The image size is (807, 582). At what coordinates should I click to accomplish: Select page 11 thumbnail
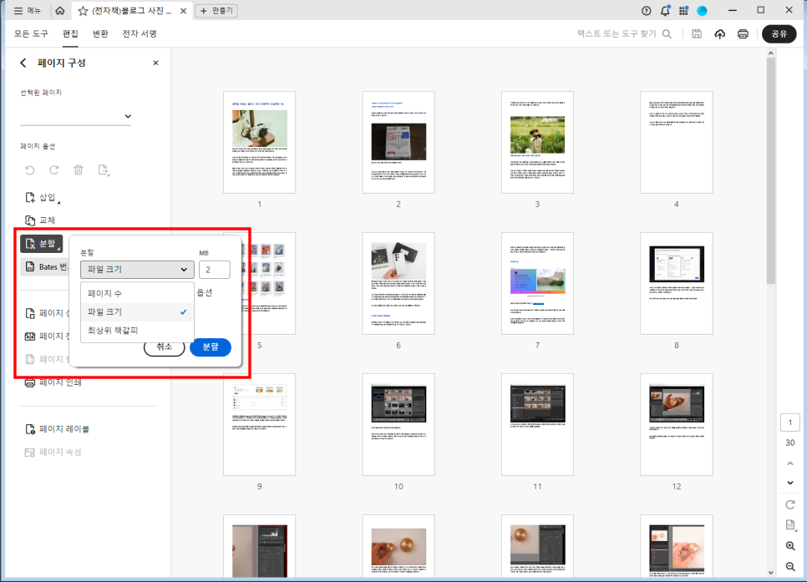coord(537,424)
